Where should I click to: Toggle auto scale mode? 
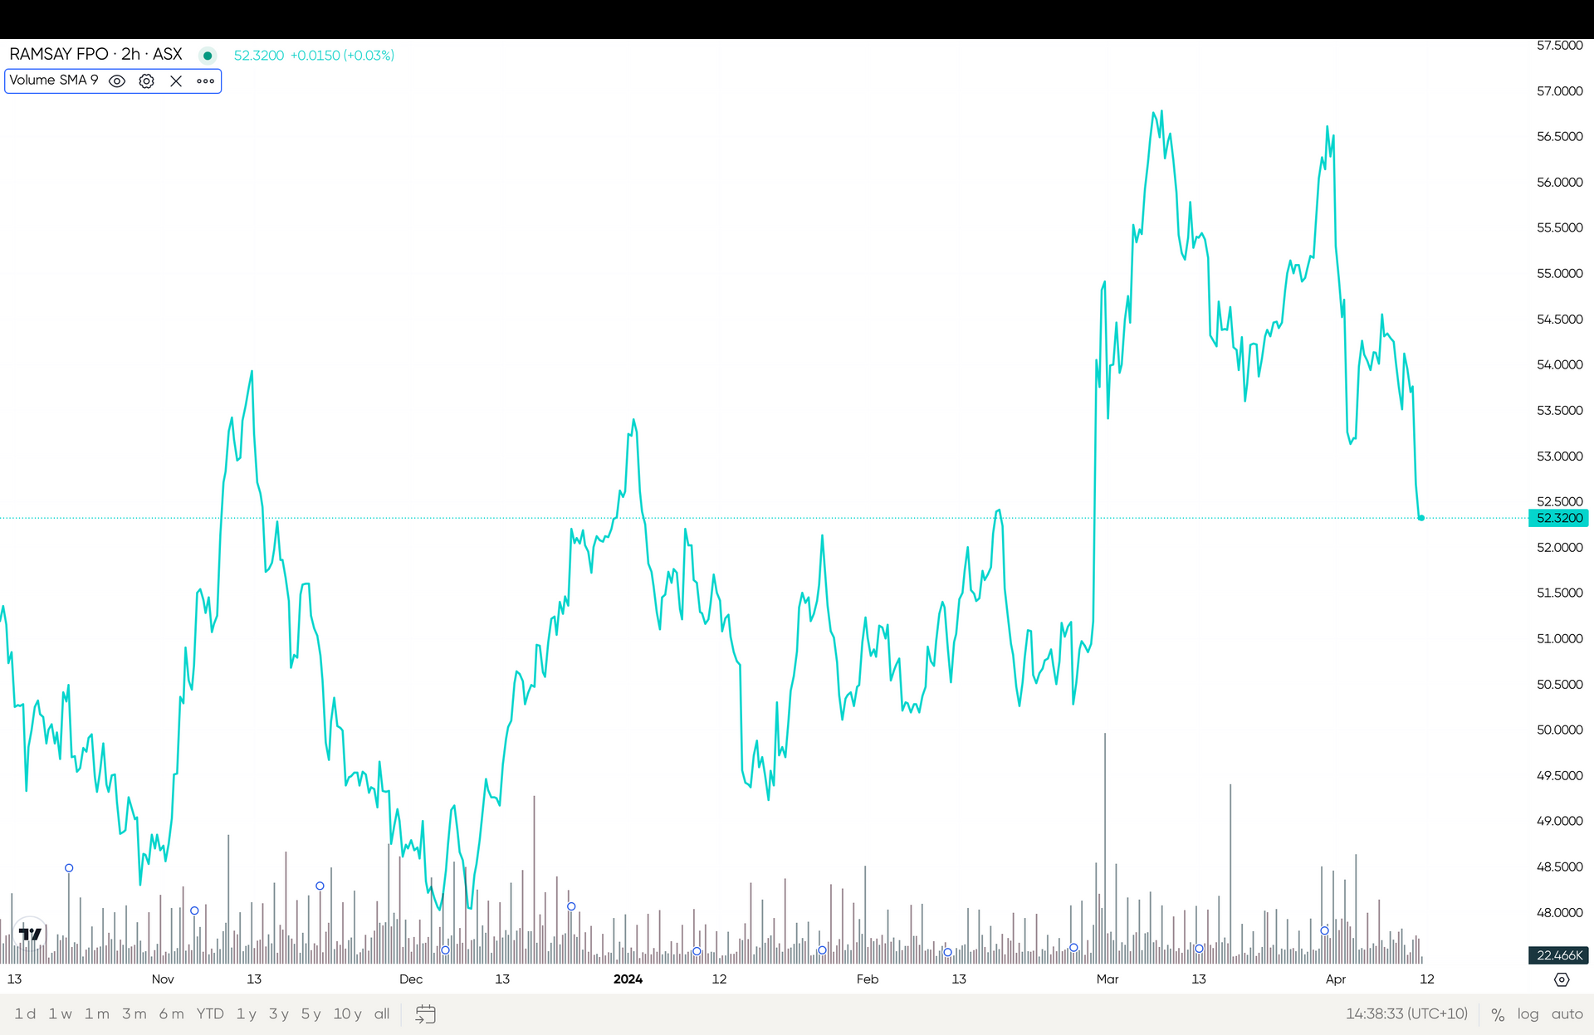coord(1567,1013)
